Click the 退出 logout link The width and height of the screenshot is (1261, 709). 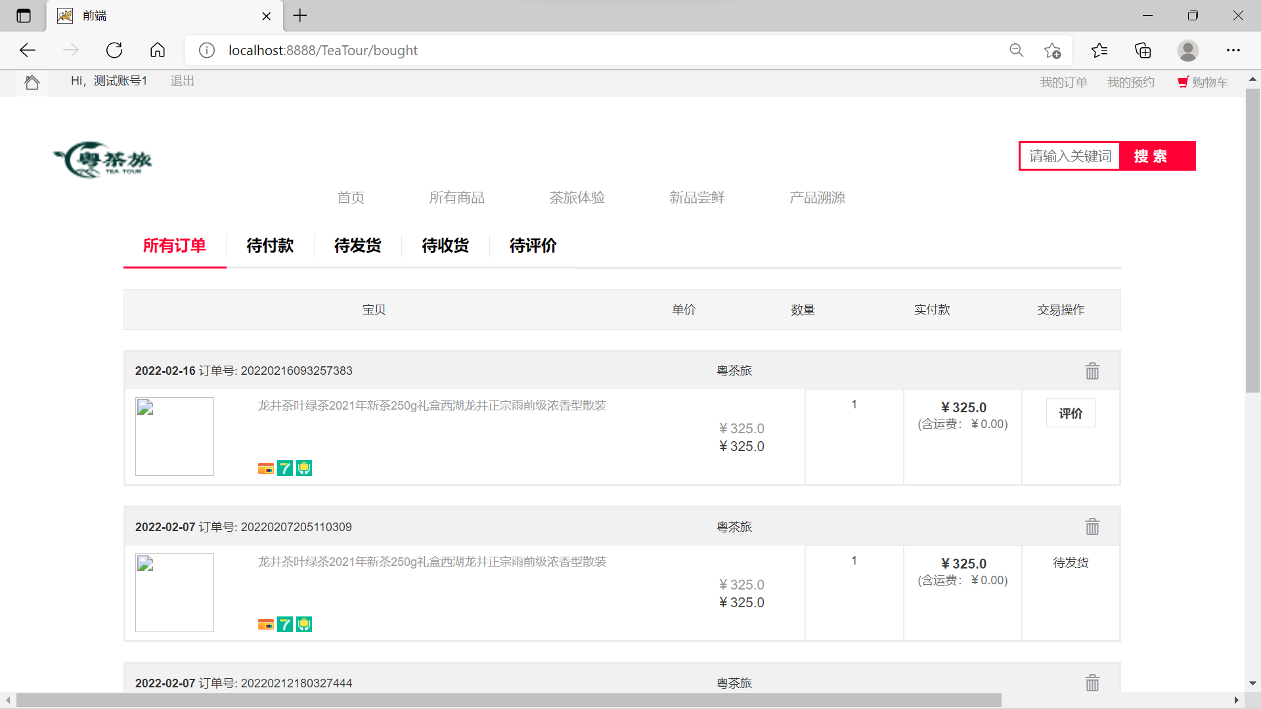click(x=182, y=81)
